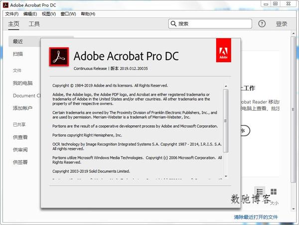Click the red Adobe logo badge

pyautogui.click(x=223, y=50)
